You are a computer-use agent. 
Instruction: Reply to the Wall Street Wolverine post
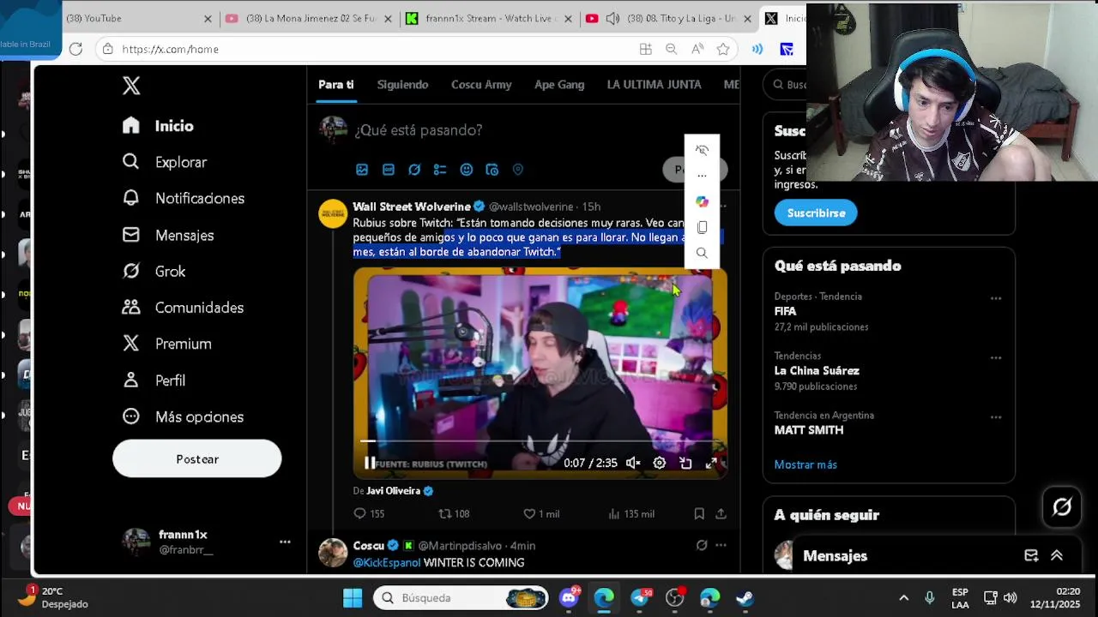point(369,513)
